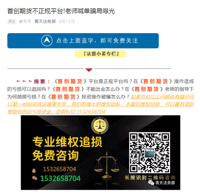The height and width of the screenshot is (194, 200).
Task: Click the 原创 original tag
Action: pyautogui.click(x=12, y=22)
